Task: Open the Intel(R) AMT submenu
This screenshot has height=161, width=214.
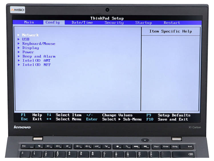Action: 36,61
